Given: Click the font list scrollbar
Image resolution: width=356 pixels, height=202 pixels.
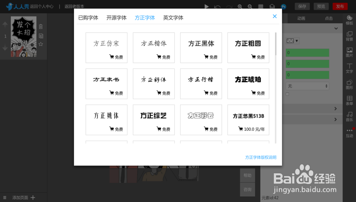Looking at the screenshot, I should (276, 44).
